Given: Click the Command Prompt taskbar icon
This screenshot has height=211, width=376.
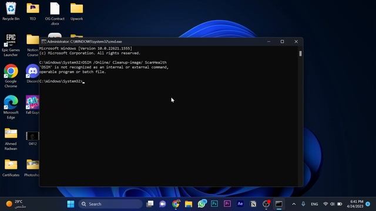Looking at the screenshot, I should (x=278, y=204).
